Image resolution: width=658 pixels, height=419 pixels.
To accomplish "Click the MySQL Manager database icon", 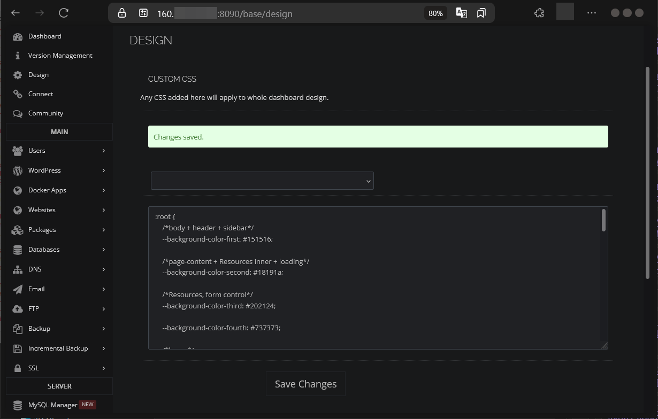I will (x=18, y=405).
